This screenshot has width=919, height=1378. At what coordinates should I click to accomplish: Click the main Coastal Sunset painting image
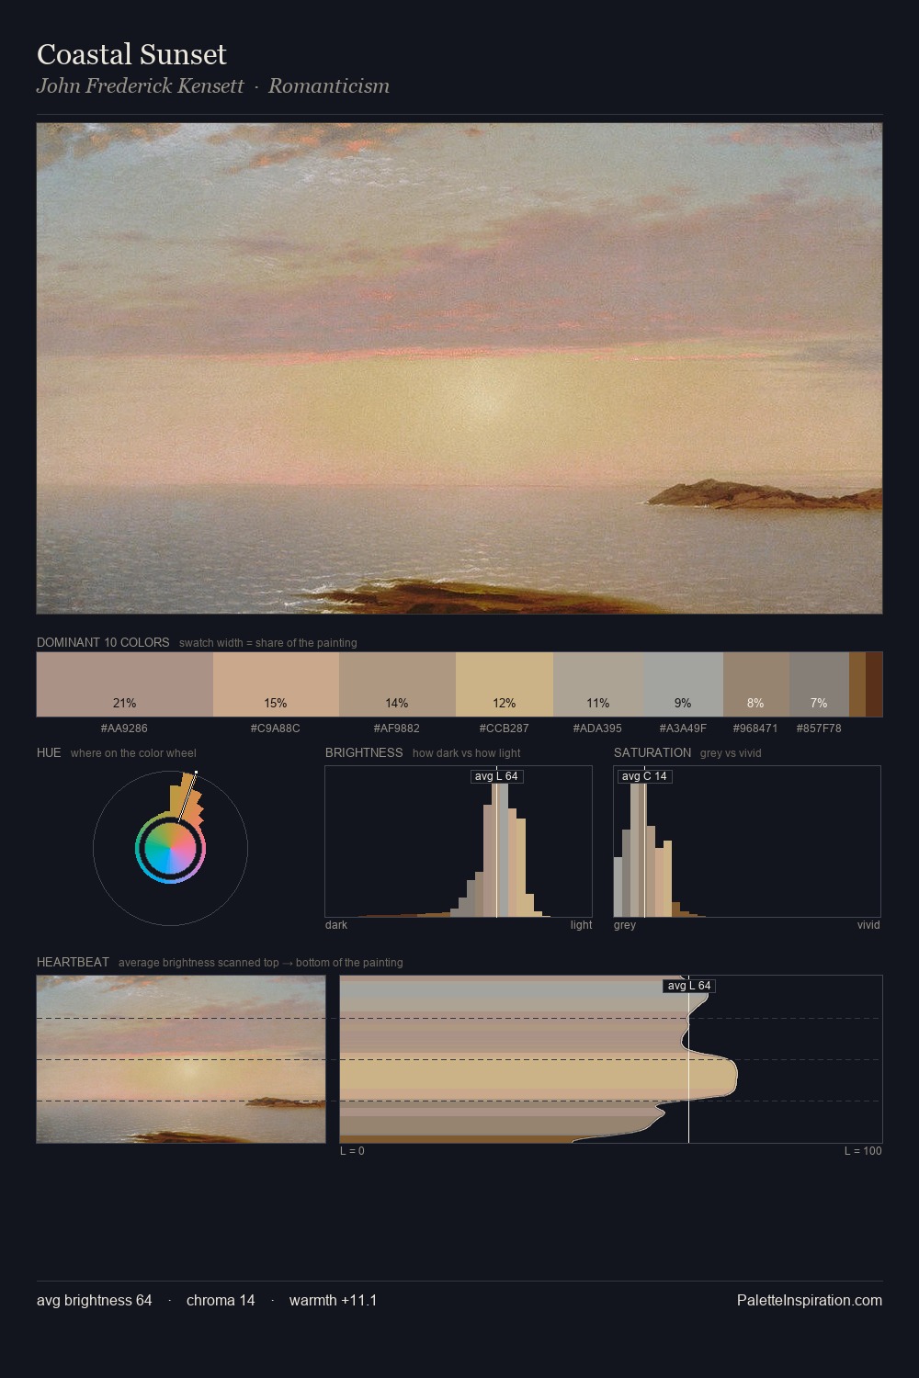[459, 368]
